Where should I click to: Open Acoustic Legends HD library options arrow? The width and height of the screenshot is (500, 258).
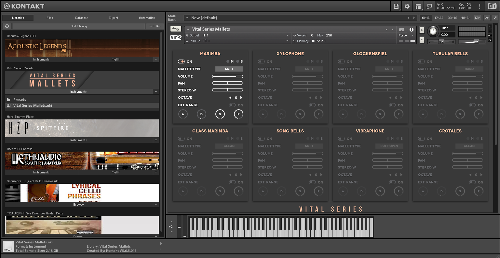pyautogui.click(x=156, y=60)
